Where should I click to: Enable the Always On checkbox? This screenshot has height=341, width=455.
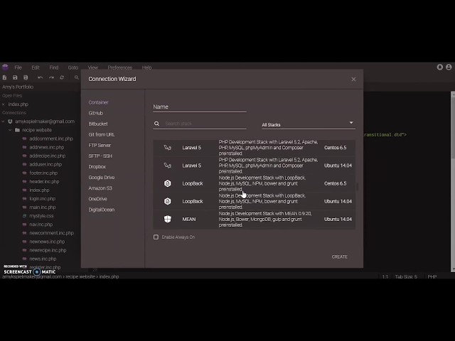pyautogui.click(x=156, y=237)
